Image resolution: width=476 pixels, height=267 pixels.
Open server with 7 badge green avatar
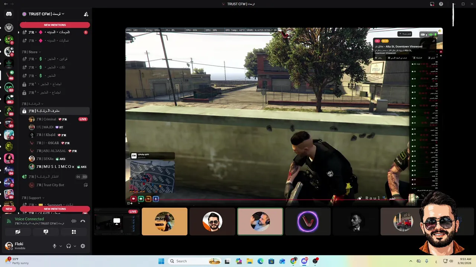click(9, 40)
